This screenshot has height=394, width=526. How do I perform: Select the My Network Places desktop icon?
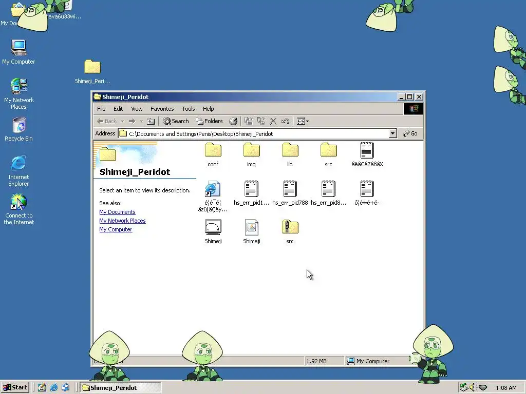tap(19, 94)
